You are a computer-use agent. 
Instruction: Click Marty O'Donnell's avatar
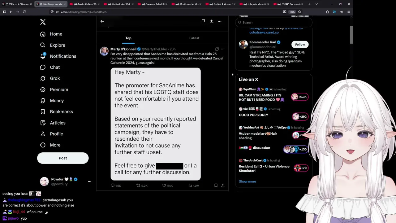(104, 51)
